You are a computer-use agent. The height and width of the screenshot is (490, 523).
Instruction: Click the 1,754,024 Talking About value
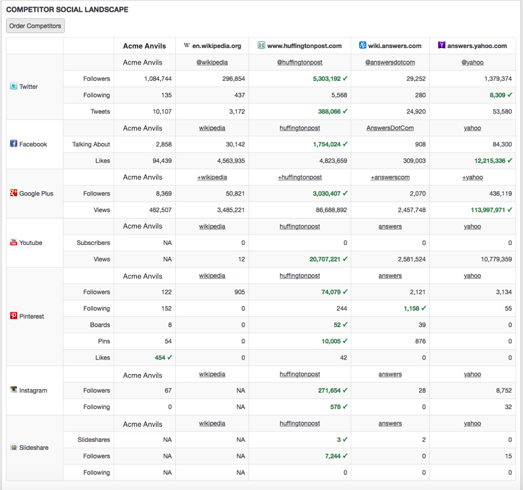(x=327, y=144)
